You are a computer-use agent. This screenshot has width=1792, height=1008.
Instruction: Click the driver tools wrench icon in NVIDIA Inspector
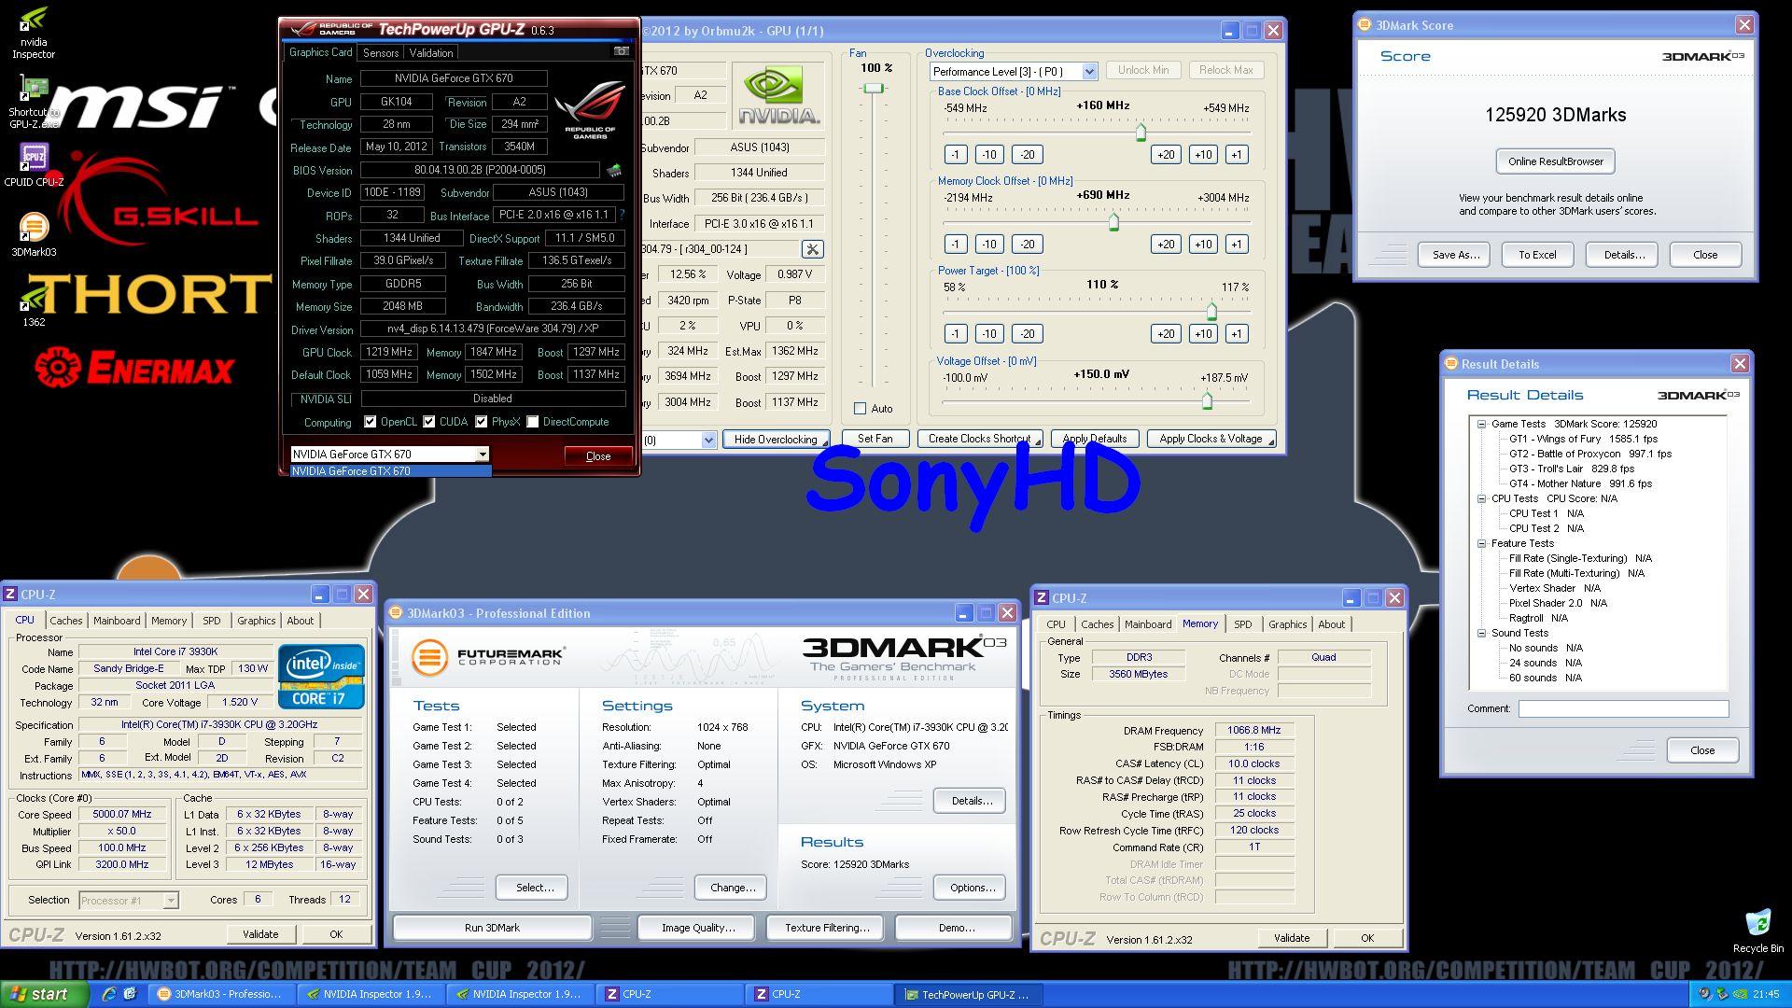point(813,249)
